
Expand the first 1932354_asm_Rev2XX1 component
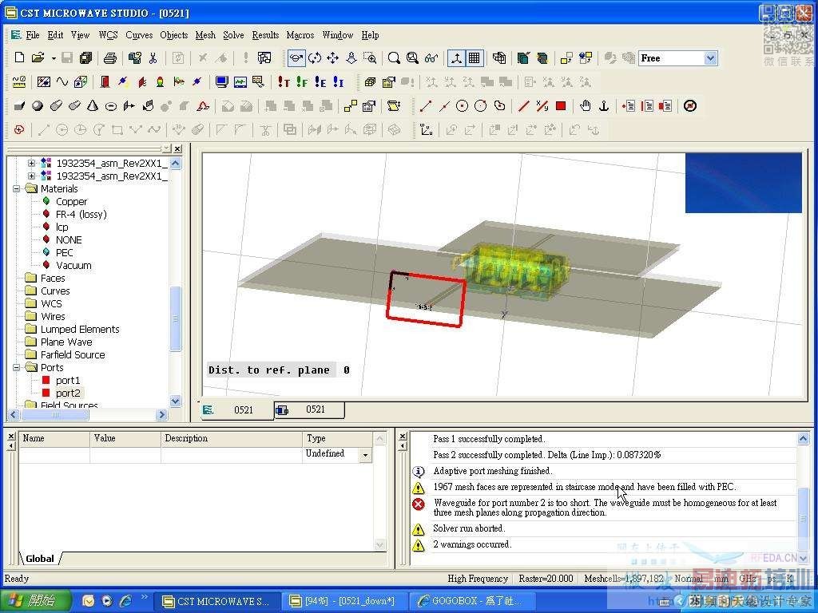coord(31,163)
